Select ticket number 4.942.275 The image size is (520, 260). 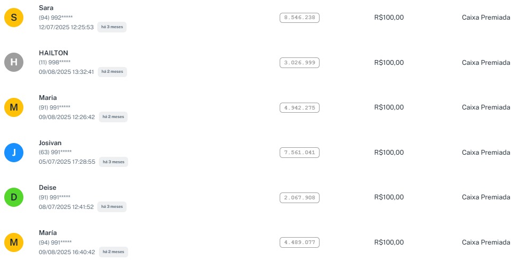pyautogui.click(x=299, y=107)
